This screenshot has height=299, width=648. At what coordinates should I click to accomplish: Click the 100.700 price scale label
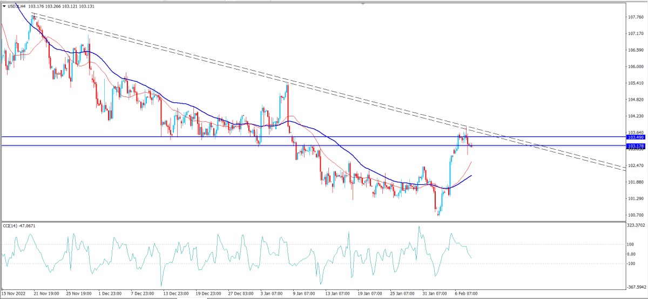636,215
